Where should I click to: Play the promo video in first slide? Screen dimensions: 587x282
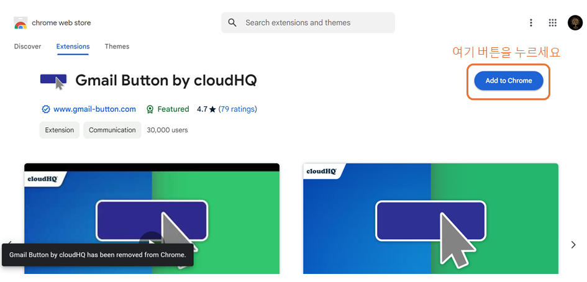pyautogui.click(x=152, y=242)
